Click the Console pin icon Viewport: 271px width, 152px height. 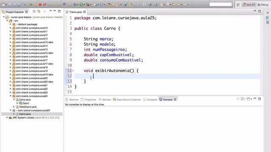click(238, 99)
